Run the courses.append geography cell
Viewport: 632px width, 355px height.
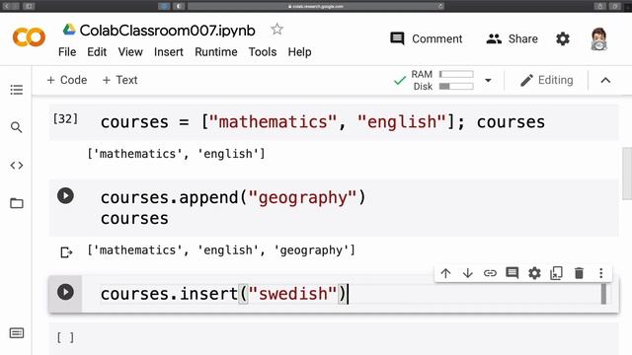coord(65,196)
